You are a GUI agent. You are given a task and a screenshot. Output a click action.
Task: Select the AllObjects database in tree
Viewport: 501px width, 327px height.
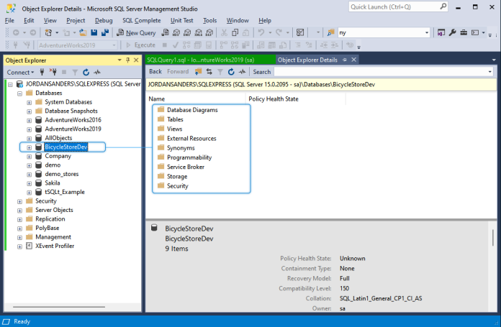[x=58, y=138]
